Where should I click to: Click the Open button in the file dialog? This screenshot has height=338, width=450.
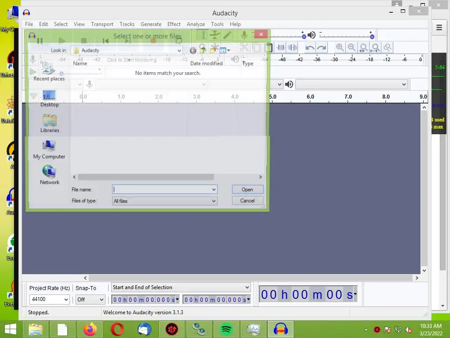pos(247,189)
